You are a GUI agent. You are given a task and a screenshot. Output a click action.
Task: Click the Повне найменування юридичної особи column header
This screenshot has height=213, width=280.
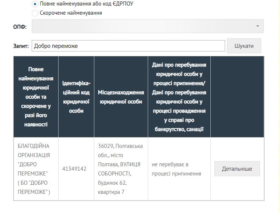click(36, 97)
